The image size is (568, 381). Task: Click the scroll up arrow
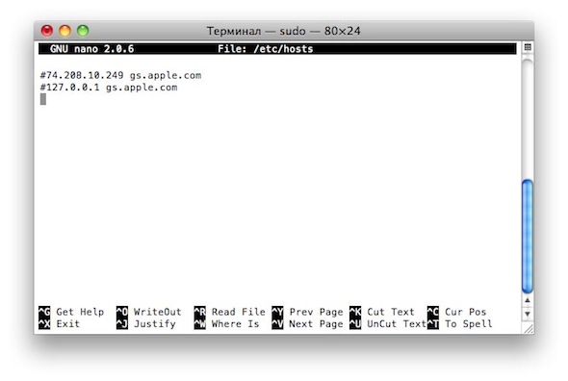click(528, 300)
